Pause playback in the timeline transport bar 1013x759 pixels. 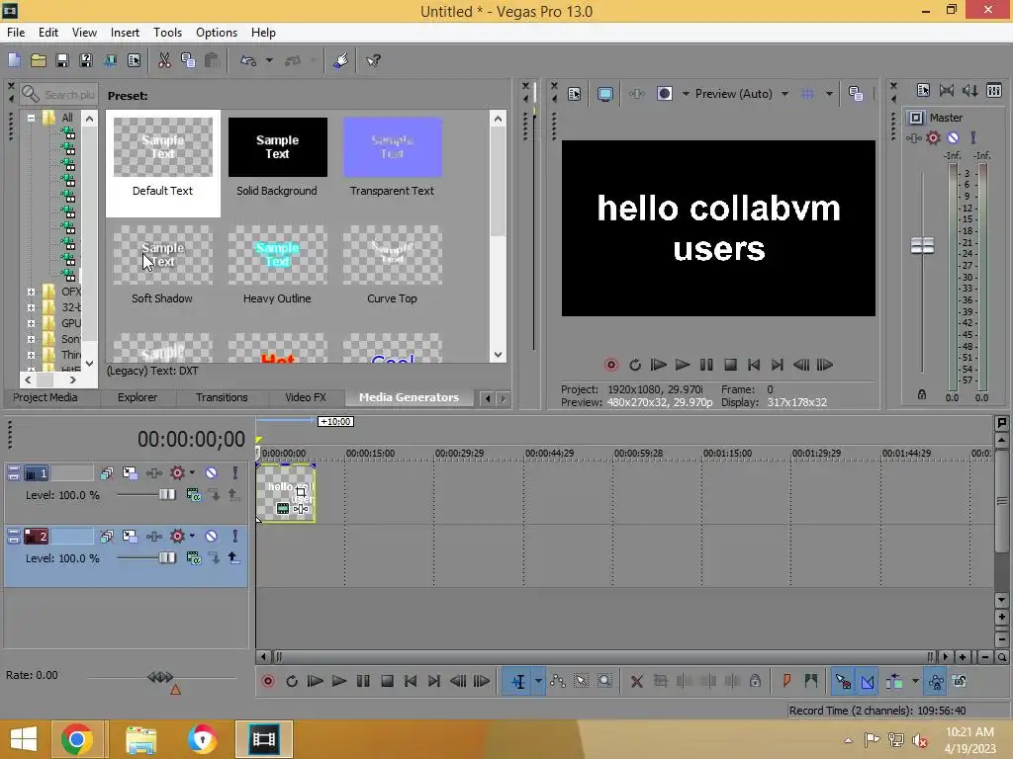click(x=363, y=681)
